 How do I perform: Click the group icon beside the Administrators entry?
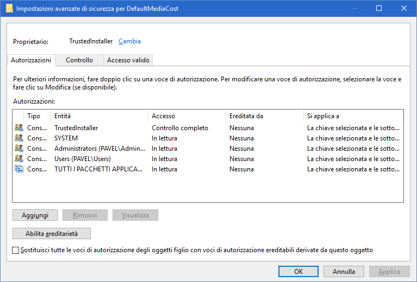19,149
